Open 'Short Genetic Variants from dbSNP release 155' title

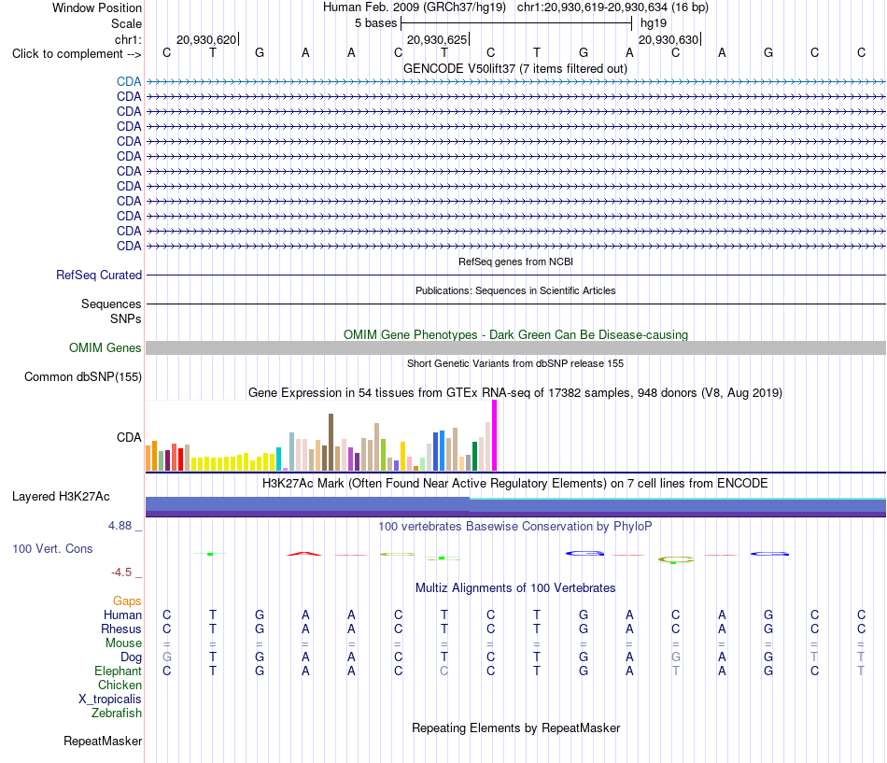click(515, 363)
